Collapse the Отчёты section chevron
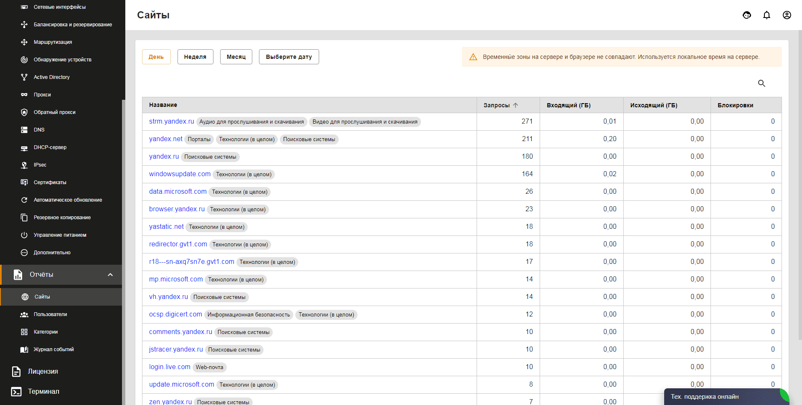The width and height of the screenshot is (802, 405). 110,275
